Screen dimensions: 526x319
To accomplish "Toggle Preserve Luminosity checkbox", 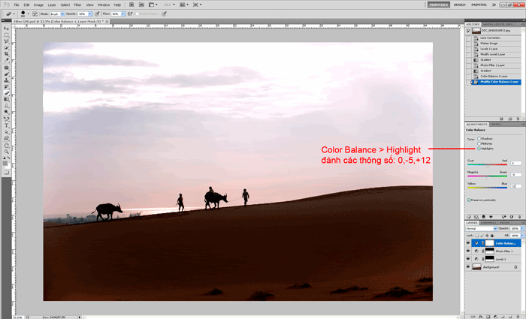I will 469,200.
